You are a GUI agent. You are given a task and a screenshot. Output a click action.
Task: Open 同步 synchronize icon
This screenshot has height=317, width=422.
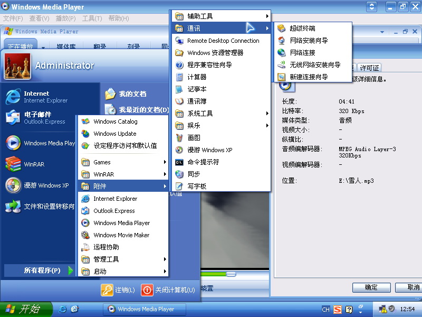(x=179, y=174)
